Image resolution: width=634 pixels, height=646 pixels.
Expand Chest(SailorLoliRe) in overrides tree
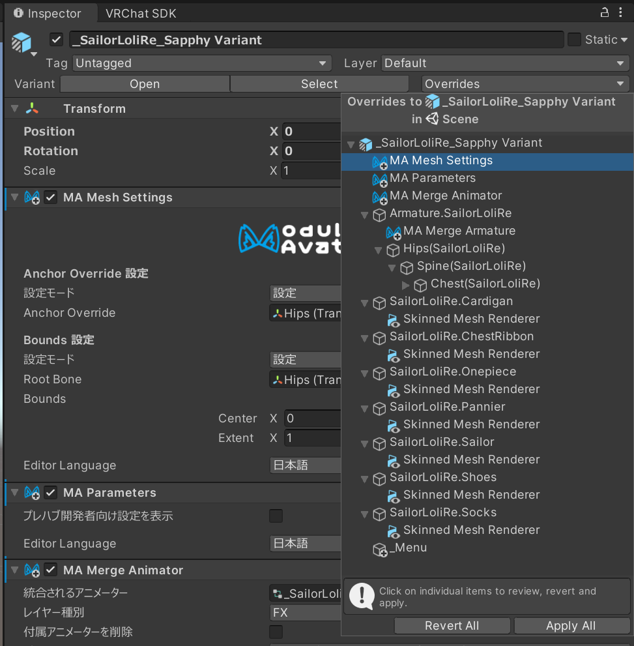pos(405,285)
